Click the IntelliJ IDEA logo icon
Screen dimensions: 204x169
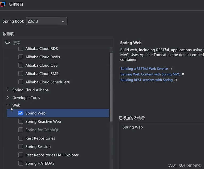tap(3, 4)
